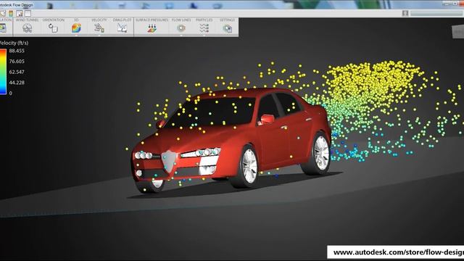Image resolution: width=464 pixels, height=261 pixels.
Task: Click the color legend icon in quick access bar
Action: coord(11,13)
